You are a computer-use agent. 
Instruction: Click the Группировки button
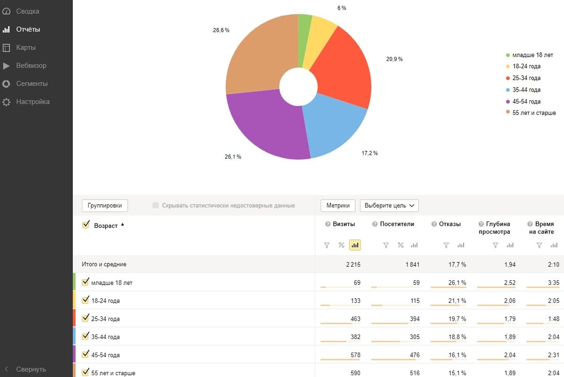[105, 206]
